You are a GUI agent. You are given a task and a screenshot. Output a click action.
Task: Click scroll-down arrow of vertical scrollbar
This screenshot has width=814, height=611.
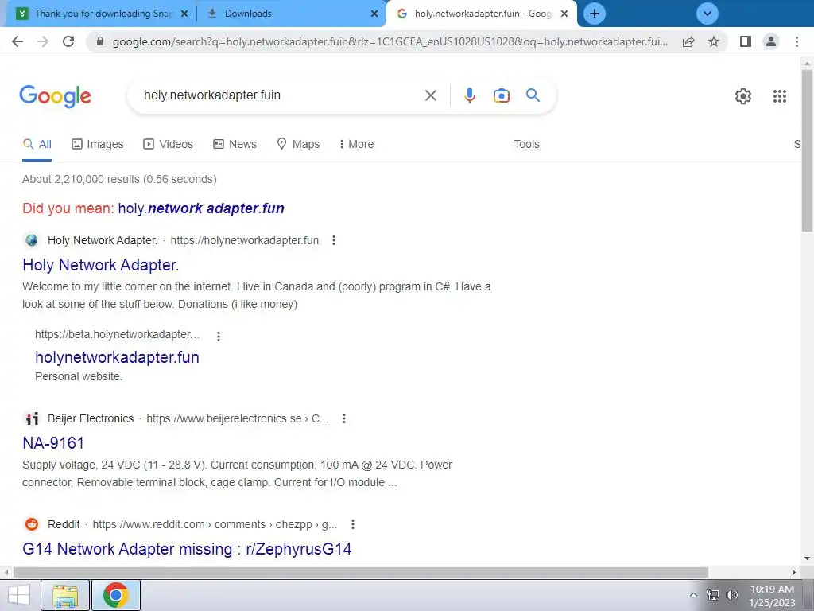(x=807, y=559)
